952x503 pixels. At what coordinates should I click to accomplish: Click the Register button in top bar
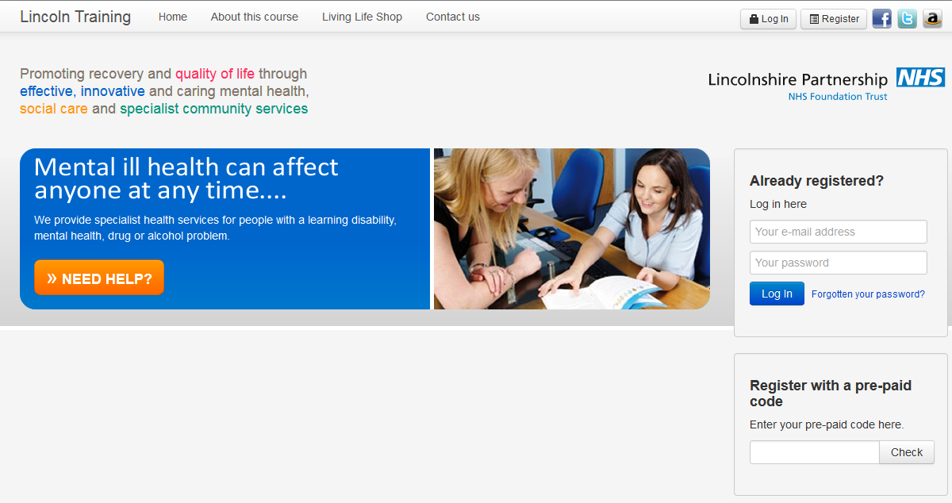[x=834, y=19]
